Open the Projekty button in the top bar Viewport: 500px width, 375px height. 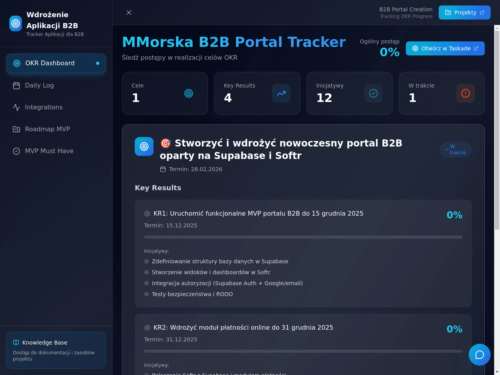coord(464,12)
